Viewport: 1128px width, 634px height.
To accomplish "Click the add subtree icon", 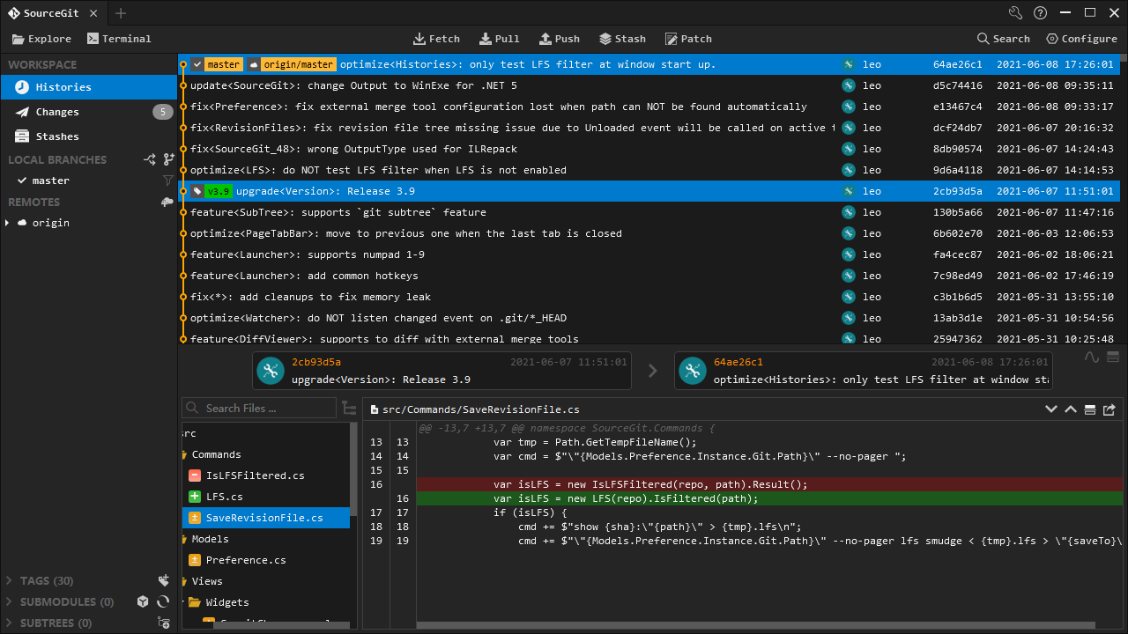I will 163,623.
